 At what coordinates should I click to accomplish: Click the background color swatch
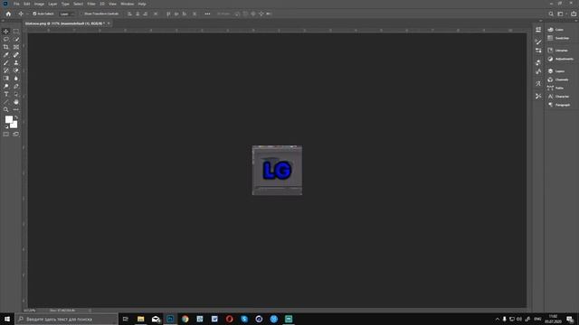[14, 125]
